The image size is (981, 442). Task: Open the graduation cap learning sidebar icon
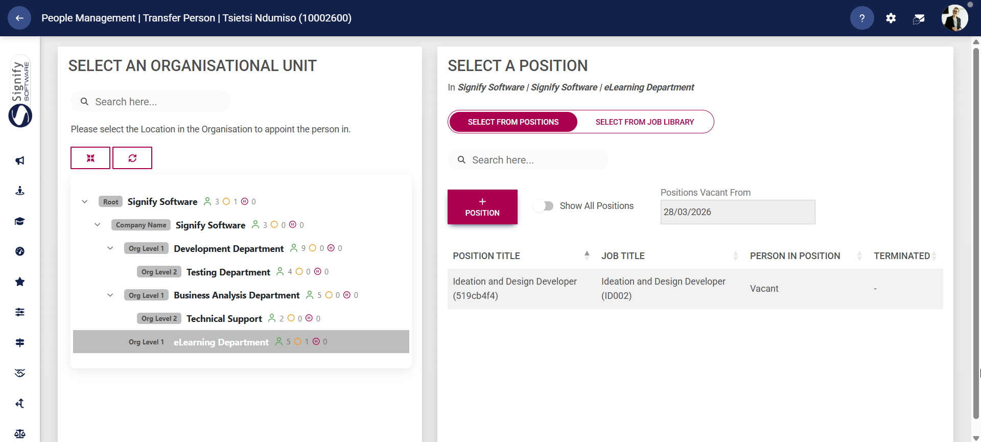[x=20, y=221]
